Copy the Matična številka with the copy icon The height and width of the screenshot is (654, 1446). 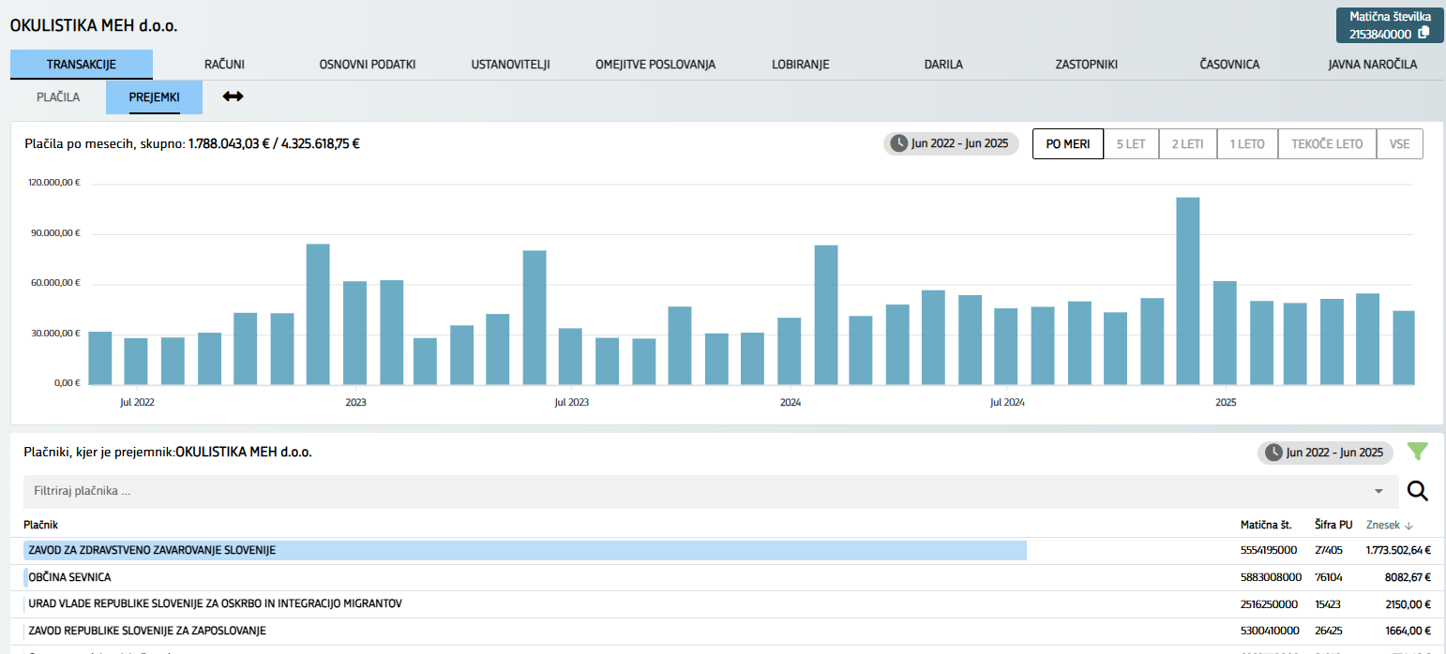pyautogui.click(x=1423, y=33)
